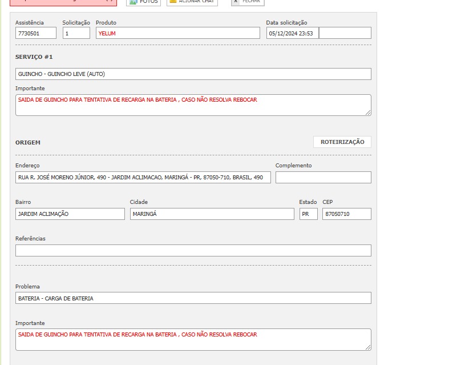Focus the empty Referências field
The width and height of the screenshot is (457, 365).
(193, 251)
